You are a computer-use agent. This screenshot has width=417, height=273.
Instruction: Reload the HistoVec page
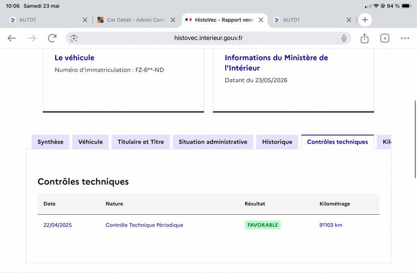[52, 38]
